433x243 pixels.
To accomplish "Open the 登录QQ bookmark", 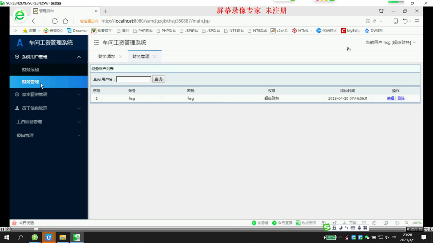I will tap(53, 31).
